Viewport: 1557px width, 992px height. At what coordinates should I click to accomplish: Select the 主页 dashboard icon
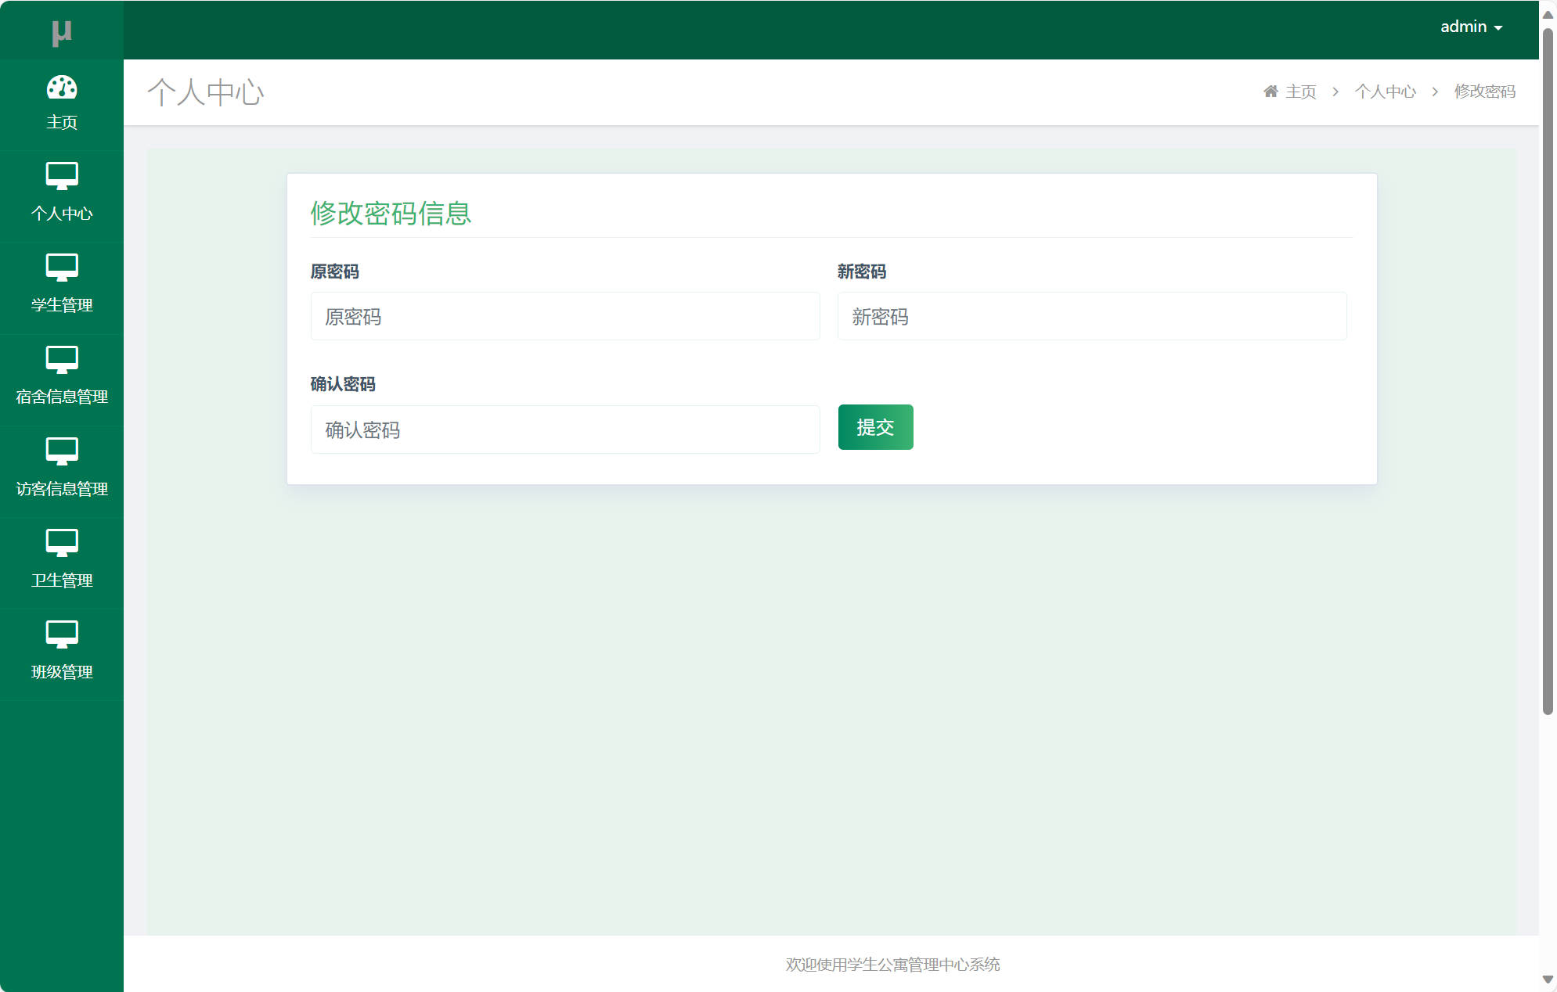pos(62,88)
